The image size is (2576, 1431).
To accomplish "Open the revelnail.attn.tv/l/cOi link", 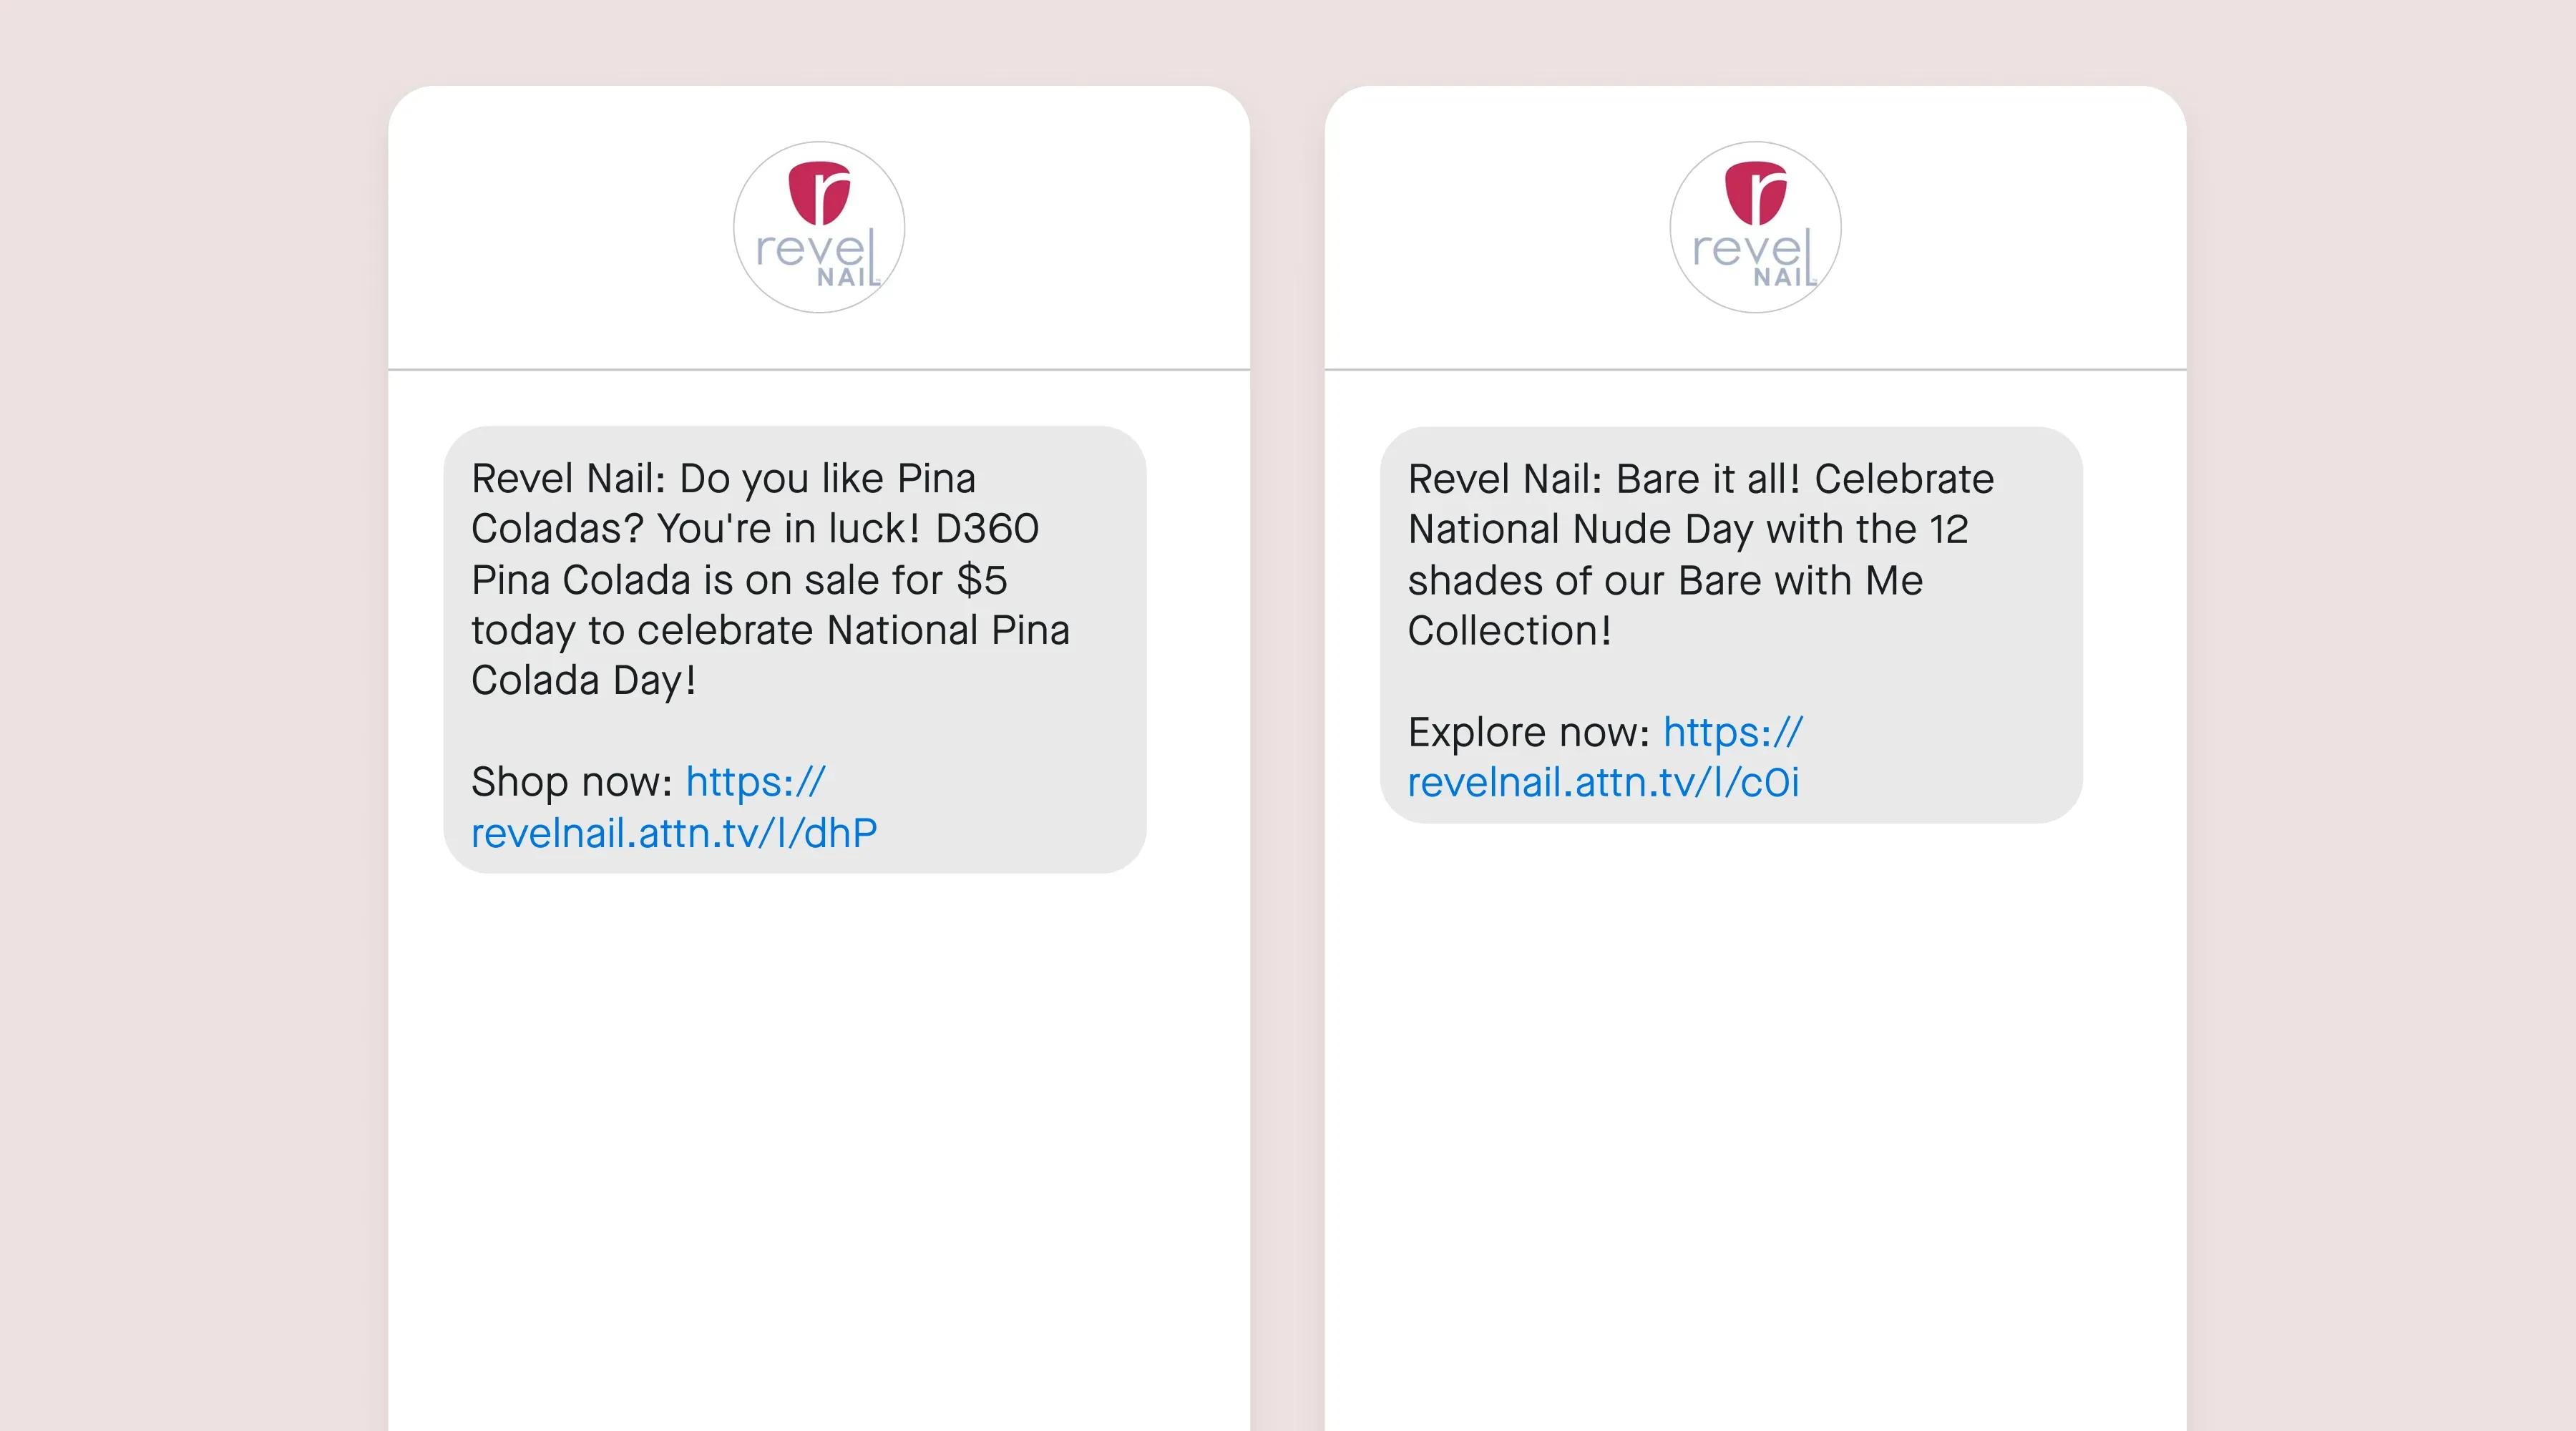I will (x=1603, y=782).
